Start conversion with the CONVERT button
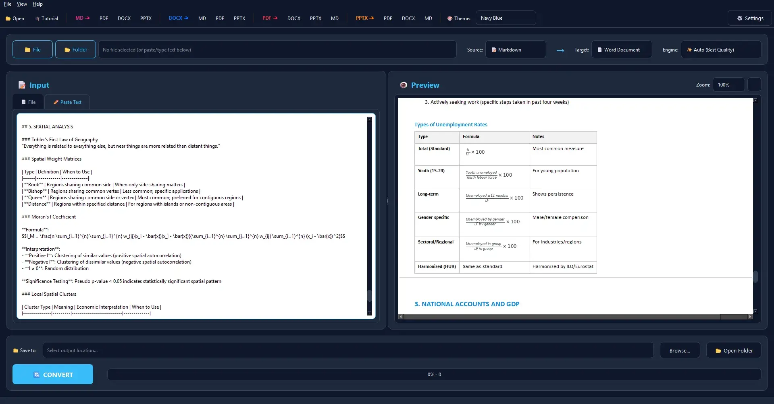The image size is (774, 404). click(x=53, y=374)
